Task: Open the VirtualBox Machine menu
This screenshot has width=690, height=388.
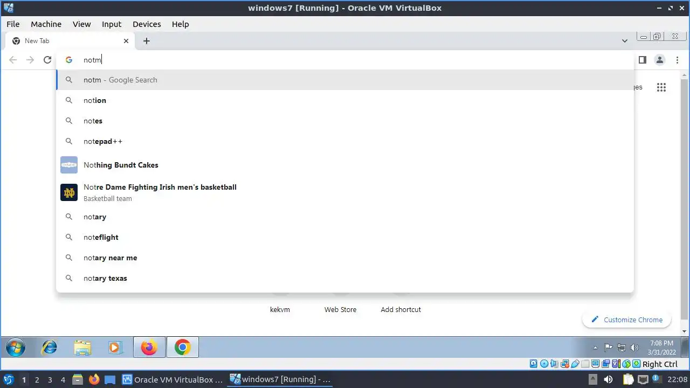Action: pos(46,24)
